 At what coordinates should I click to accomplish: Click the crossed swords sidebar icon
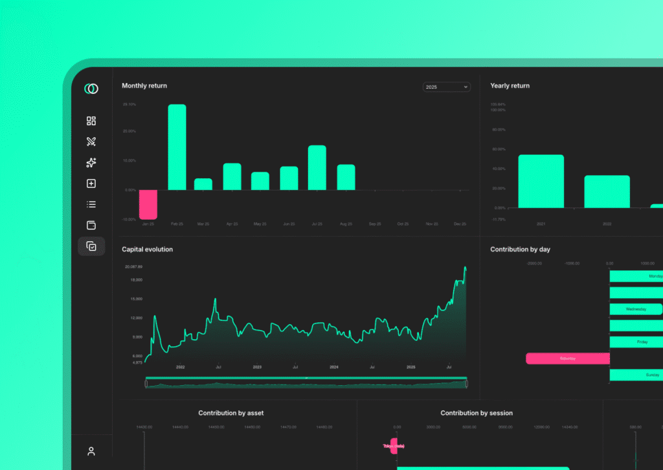(x=91, y=142)
